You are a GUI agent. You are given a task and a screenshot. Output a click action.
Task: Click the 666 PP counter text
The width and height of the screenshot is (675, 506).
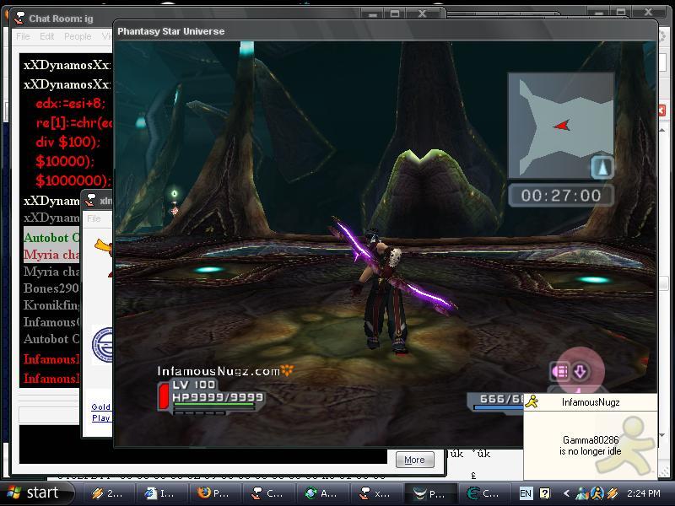pyautogui.click(x=501, y=399)
